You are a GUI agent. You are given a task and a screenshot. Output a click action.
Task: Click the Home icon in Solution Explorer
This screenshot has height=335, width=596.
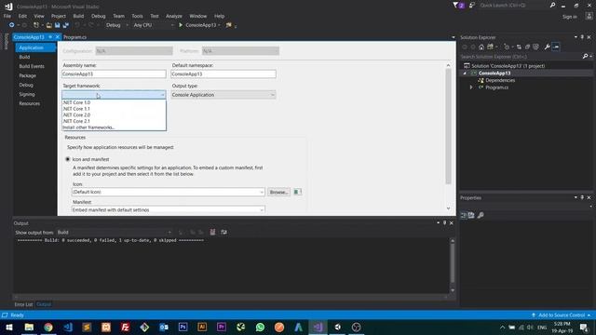click(x=481, y=47)
